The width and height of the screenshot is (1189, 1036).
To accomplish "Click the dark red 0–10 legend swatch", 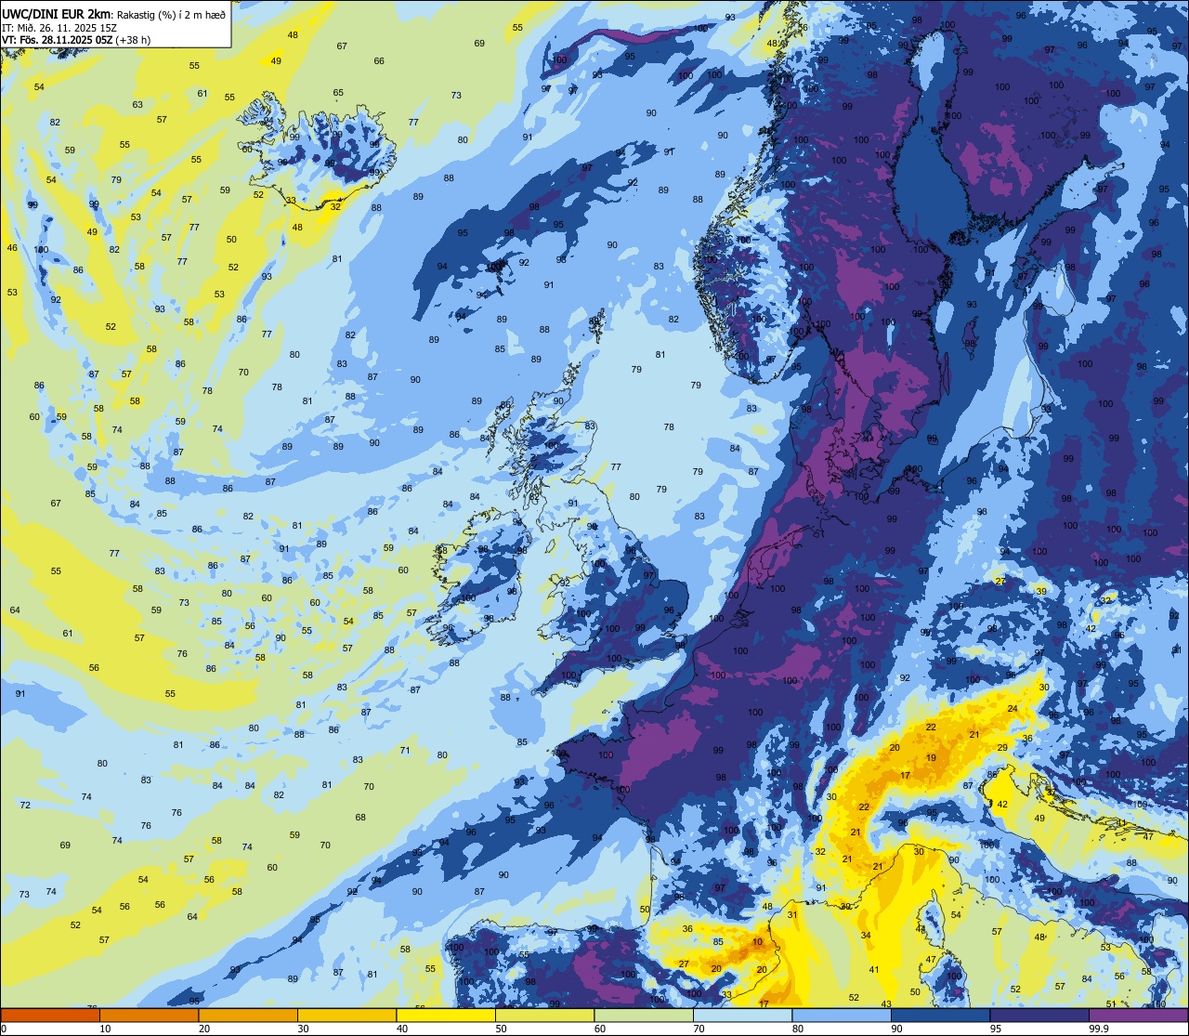I will tap(50, 1015).
